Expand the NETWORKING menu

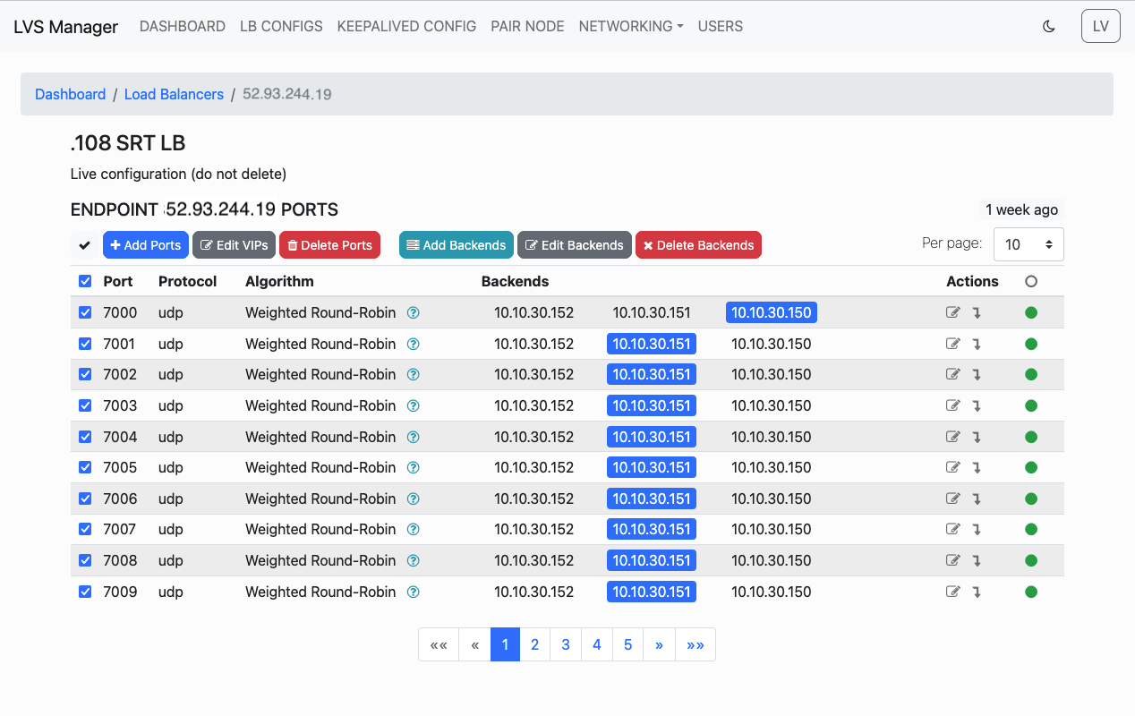631,26
